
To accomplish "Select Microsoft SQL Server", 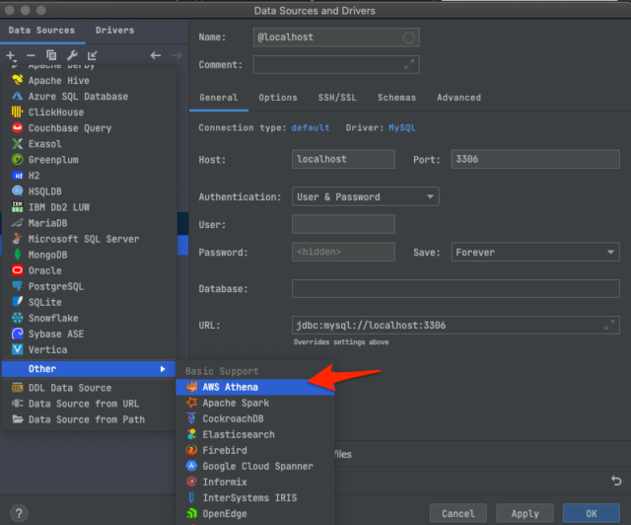I will [x=90, y=239].
